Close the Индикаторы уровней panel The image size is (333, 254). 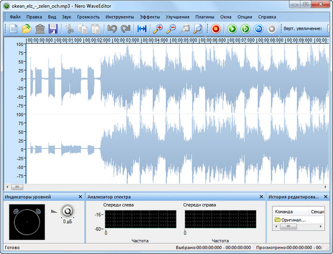[80, 197]
